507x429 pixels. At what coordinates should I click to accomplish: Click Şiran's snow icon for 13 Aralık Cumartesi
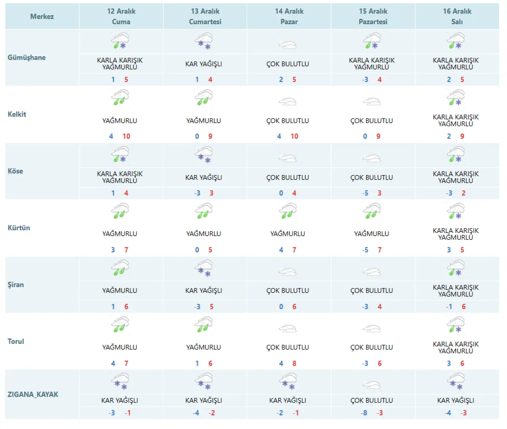(204, 268)
